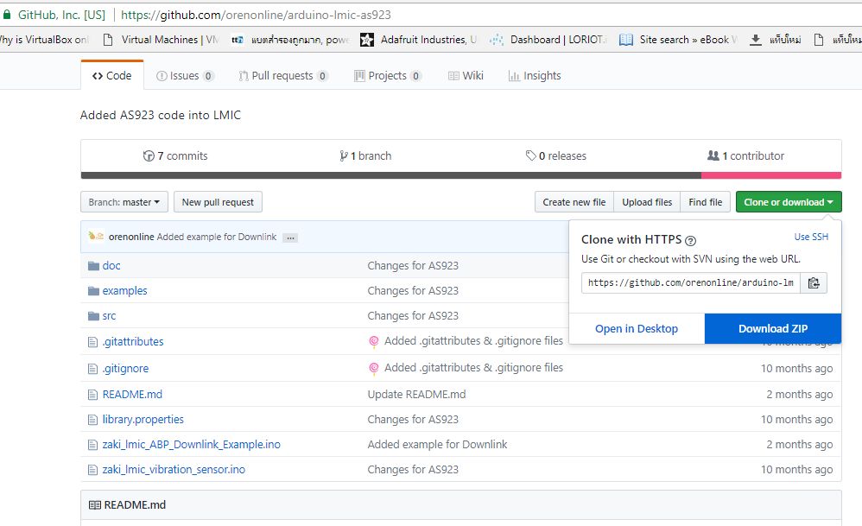
Task: Click the Adafruit Industries bookmark star icon
Action: (367, 40)
